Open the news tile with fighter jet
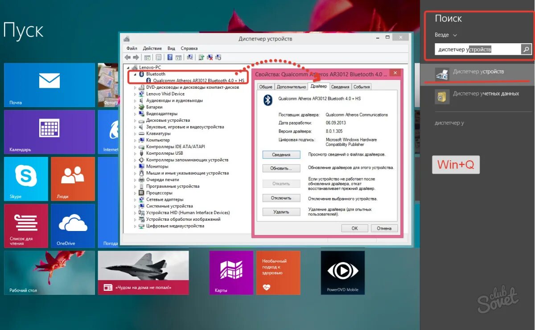This screenshot has height=330, width=535. click(143, 272)
